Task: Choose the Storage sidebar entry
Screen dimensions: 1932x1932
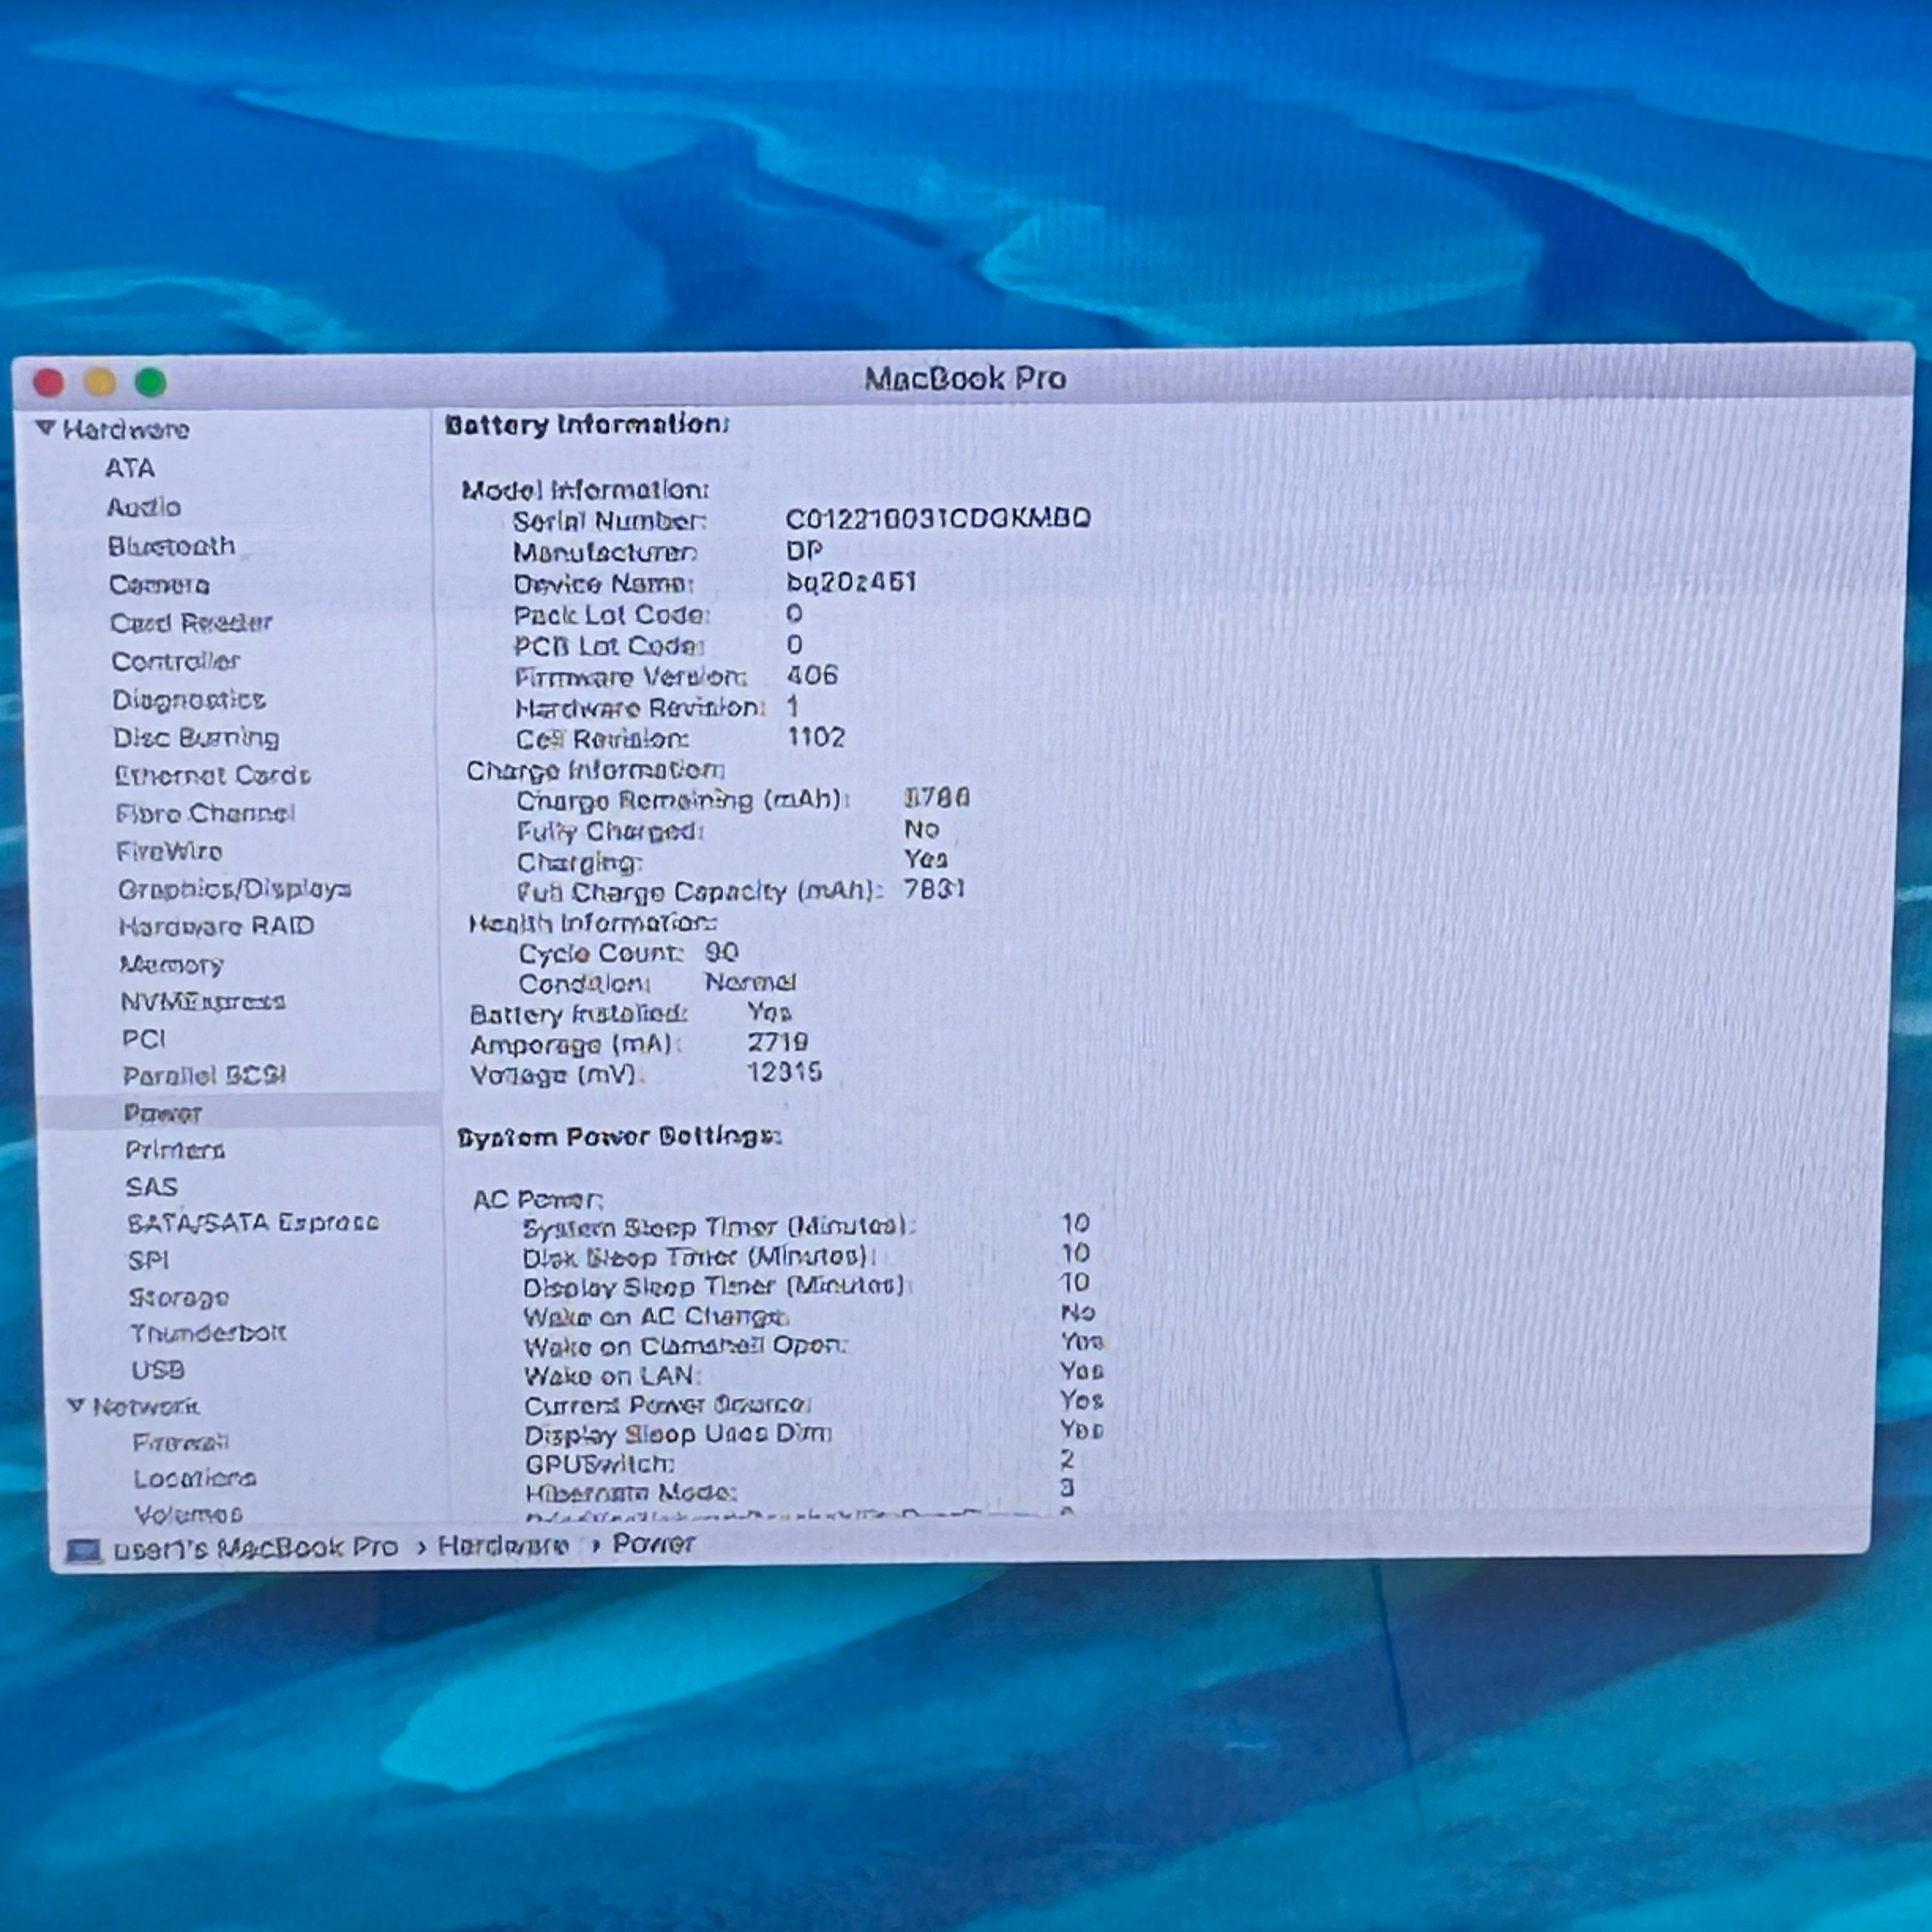Action: click(179, 1297)
